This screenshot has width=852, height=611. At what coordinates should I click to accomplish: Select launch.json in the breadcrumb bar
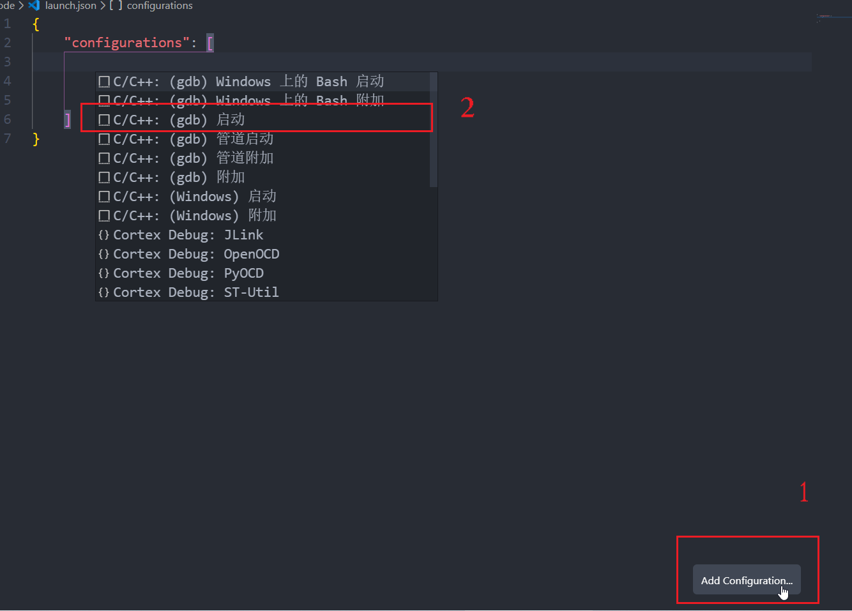coord(71,5)
